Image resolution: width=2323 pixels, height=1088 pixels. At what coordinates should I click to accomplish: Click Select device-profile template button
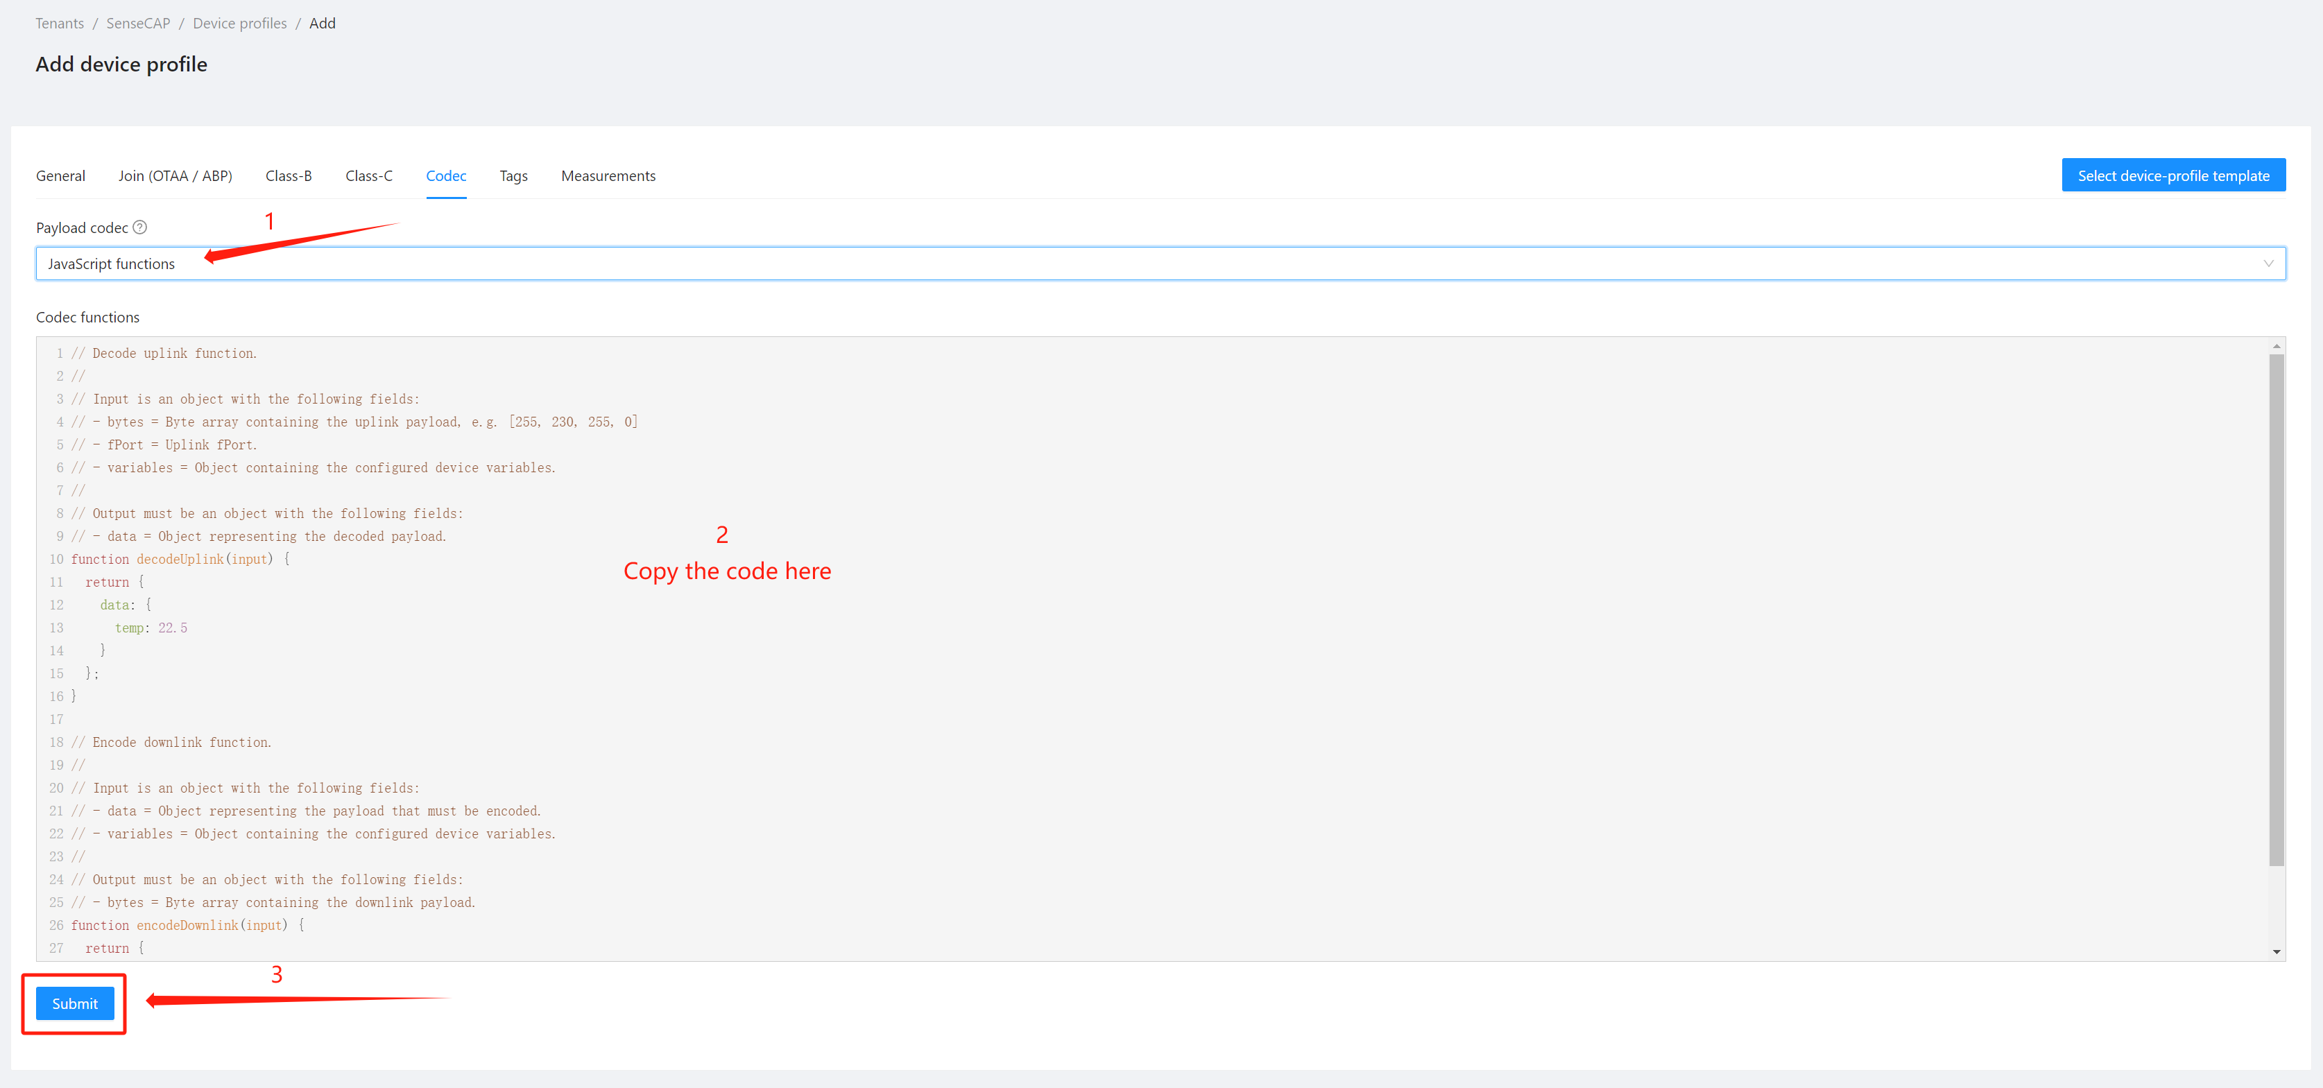(2173, 175)
